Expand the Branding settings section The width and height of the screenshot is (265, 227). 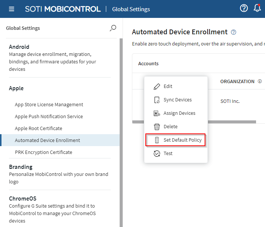(20, 167)
